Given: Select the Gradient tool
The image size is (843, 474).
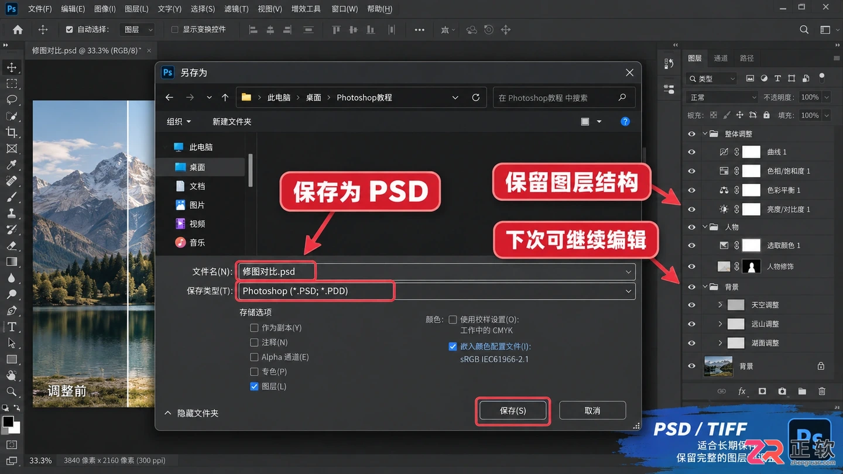Looking at the screenshot, I should 12,262.
